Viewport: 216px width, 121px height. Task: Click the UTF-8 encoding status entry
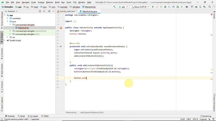pos(195,119)
